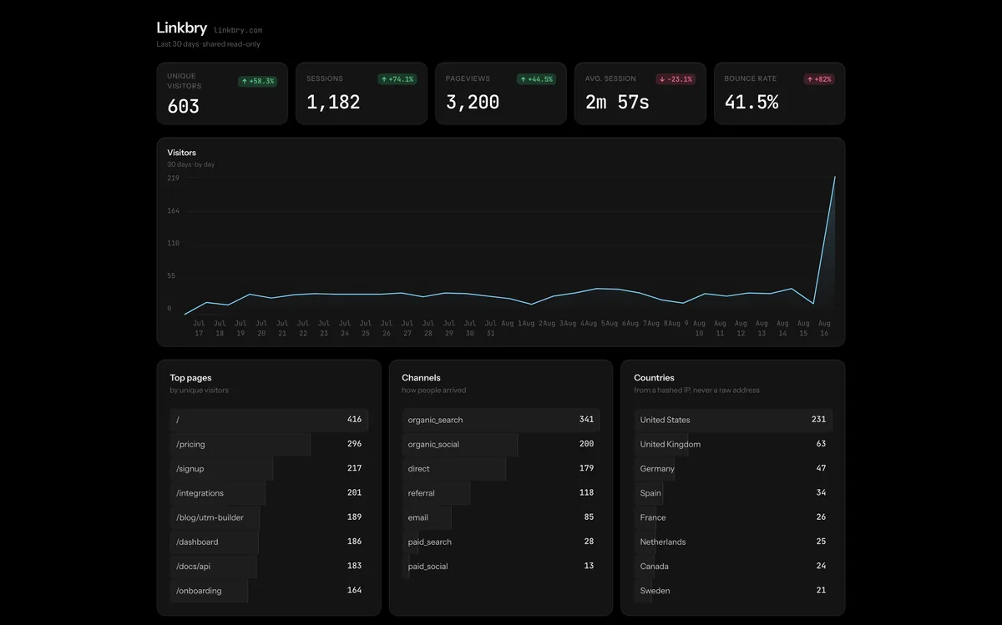The width and height of the screenshot is (1002, 625).
Task: Select the Germany country row
Action: (x=733, y=468)
